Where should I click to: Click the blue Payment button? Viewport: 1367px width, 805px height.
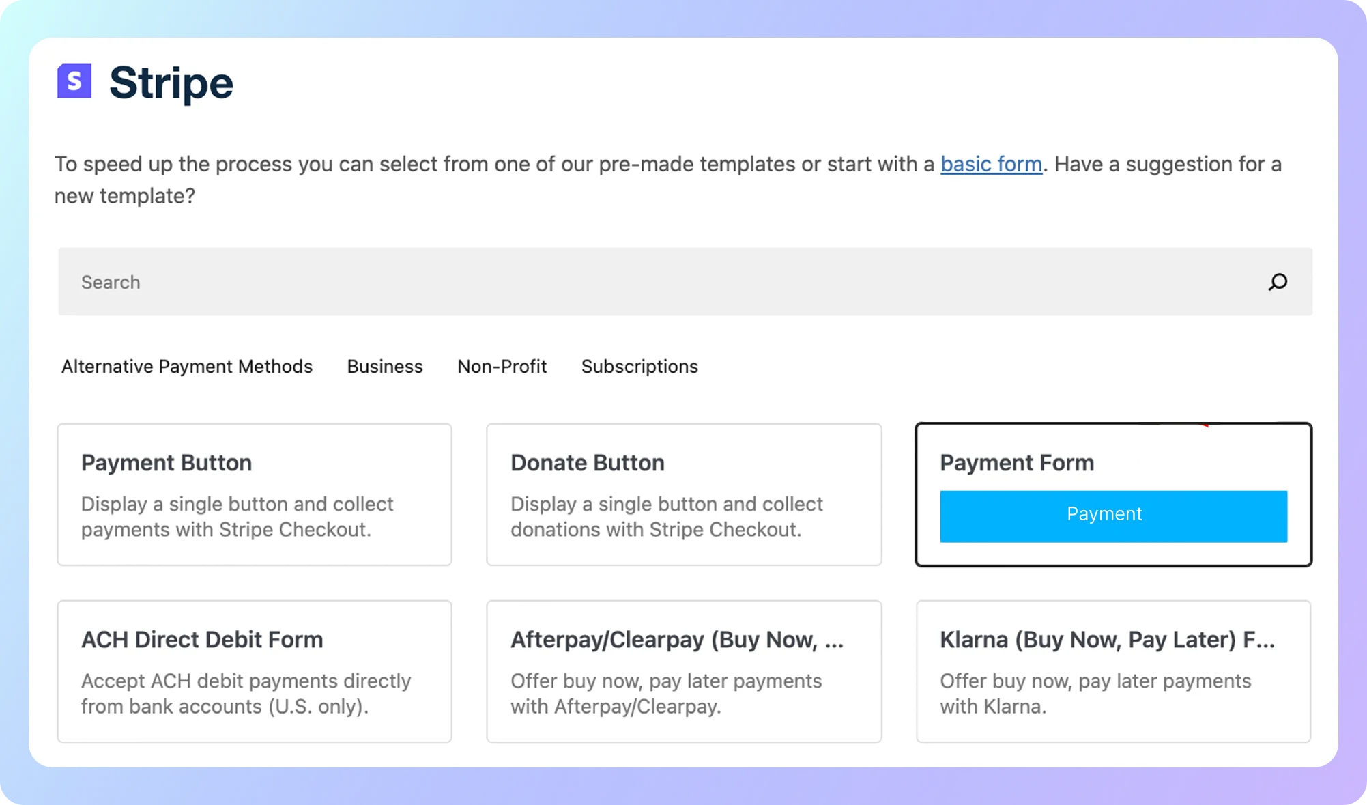(1113, 516)
